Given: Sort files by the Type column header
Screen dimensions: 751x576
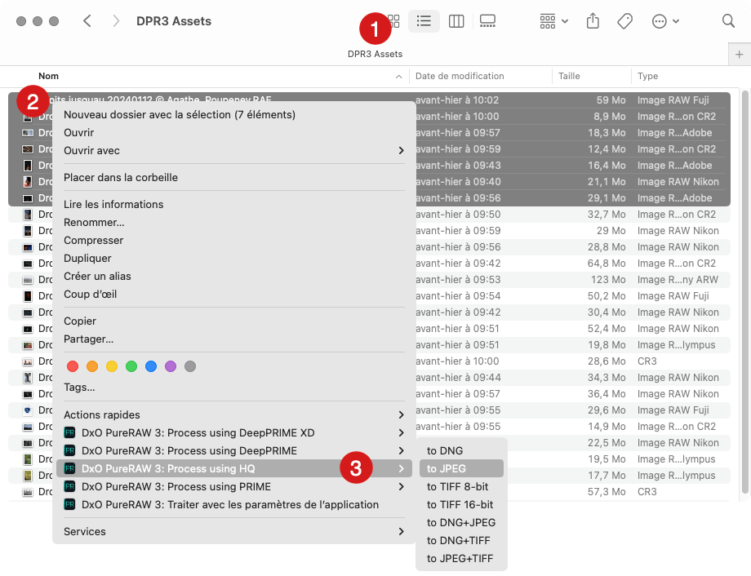Looking at the screenshot, I should pyautogui.click(x=647, y=76).
